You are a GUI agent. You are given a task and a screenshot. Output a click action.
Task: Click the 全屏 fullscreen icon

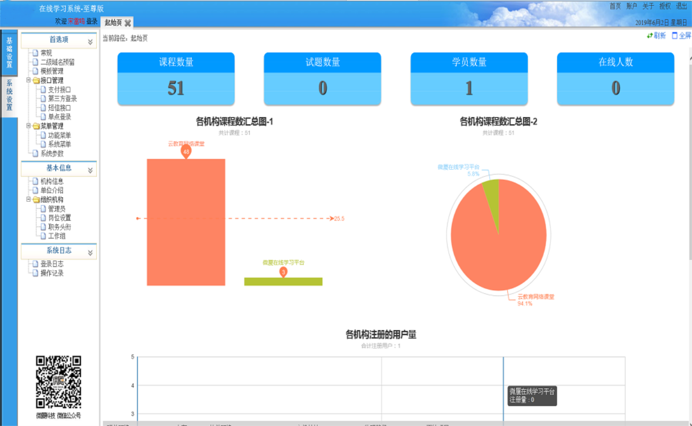(x=675, y=36)
